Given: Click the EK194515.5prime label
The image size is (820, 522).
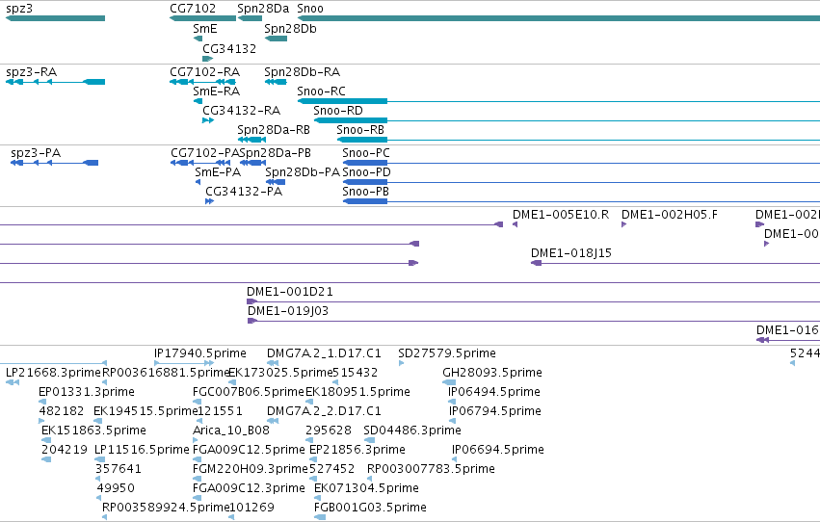Looking at the screenshot, I should pyautogui.click(x=145, y=411).
